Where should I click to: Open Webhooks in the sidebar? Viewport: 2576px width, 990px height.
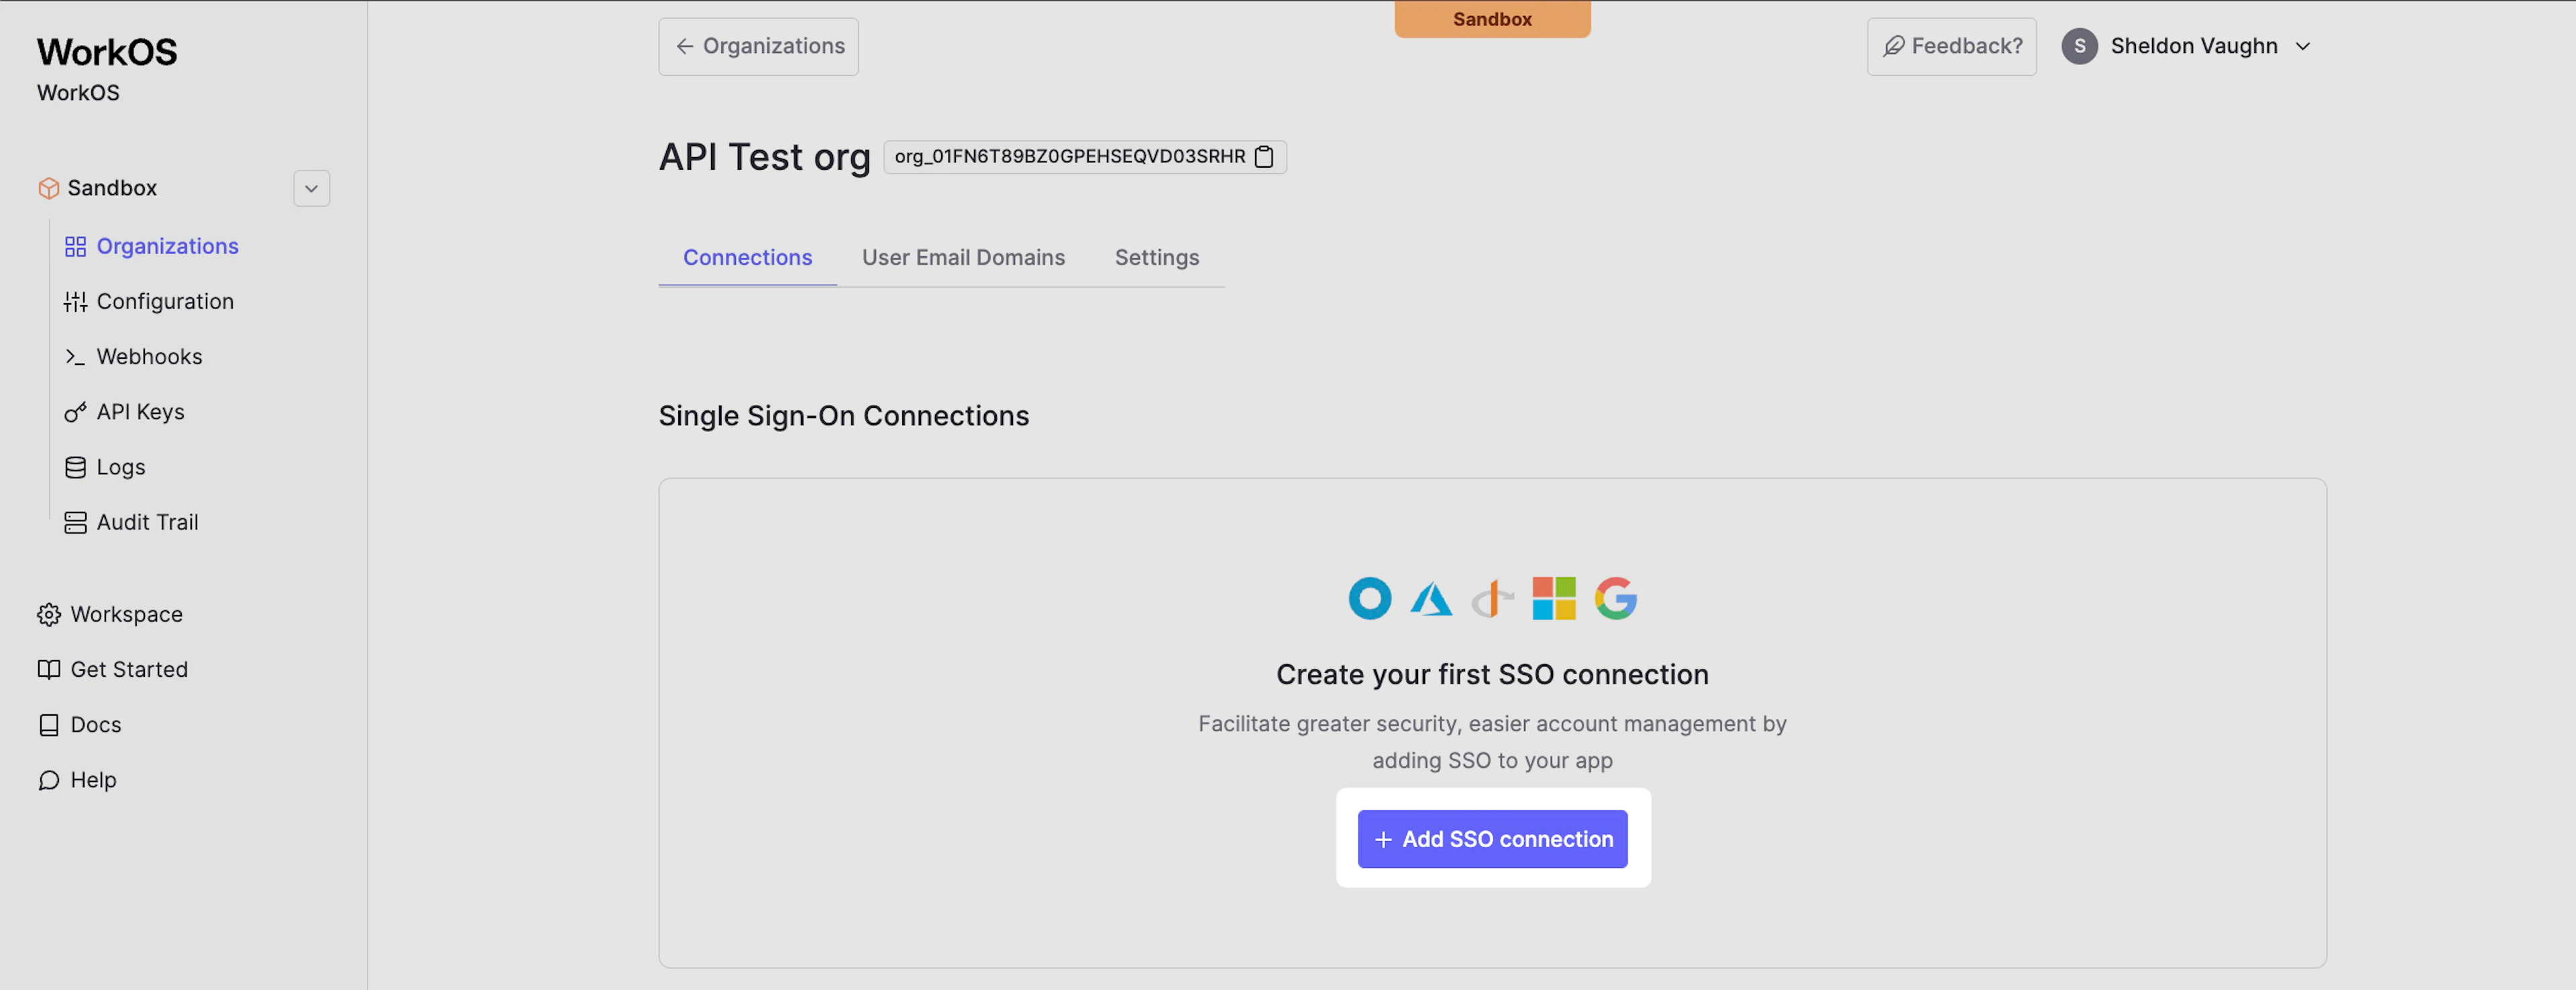coord(149,357)
